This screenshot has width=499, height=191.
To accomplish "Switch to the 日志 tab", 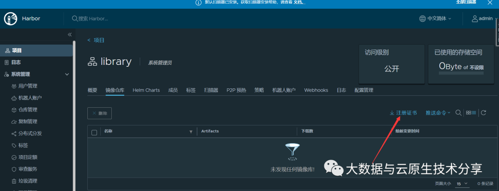I will [341, 90].
